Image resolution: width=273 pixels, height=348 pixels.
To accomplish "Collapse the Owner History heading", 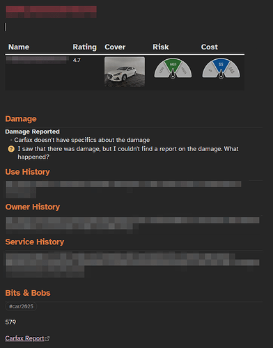I will 33,207.
